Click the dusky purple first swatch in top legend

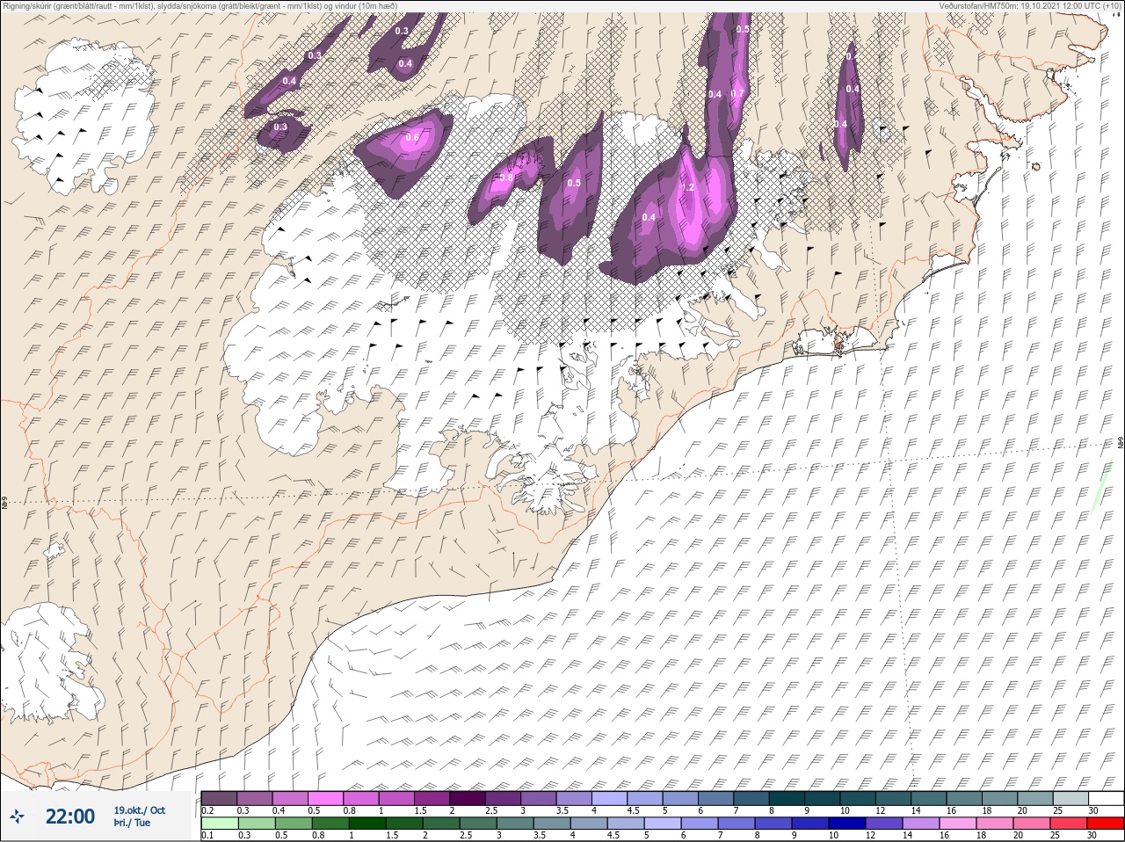click(219, 798)
